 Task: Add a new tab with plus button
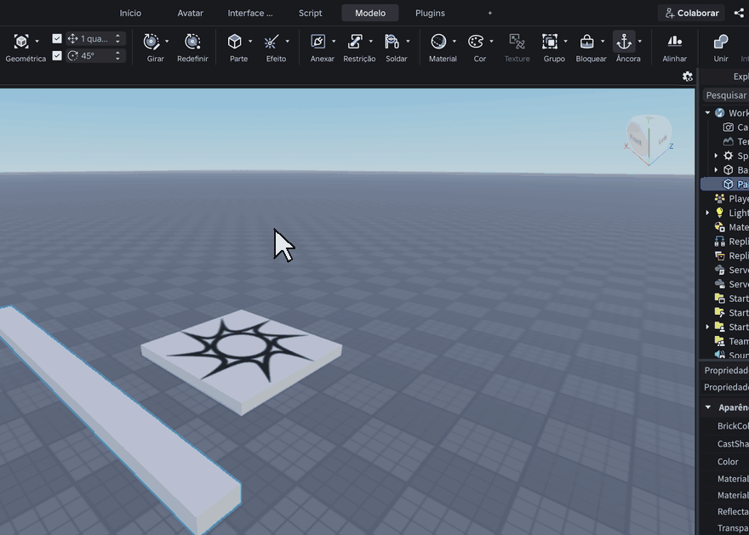click(489, 13)
